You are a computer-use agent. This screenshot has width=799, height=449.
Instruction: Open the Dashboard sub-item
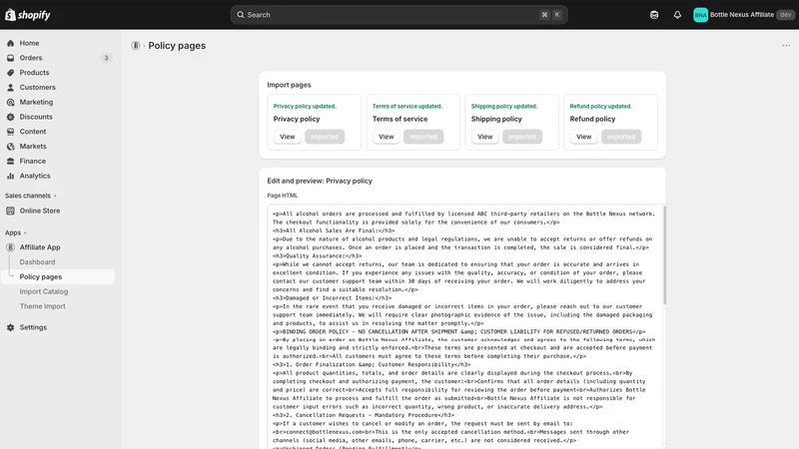click(37, 262)
